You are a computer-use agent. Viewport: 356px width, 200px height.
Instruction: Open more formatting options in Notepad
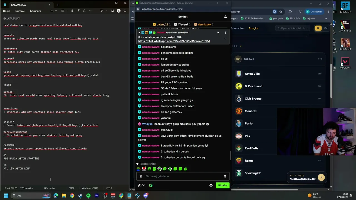pos(90,11)
